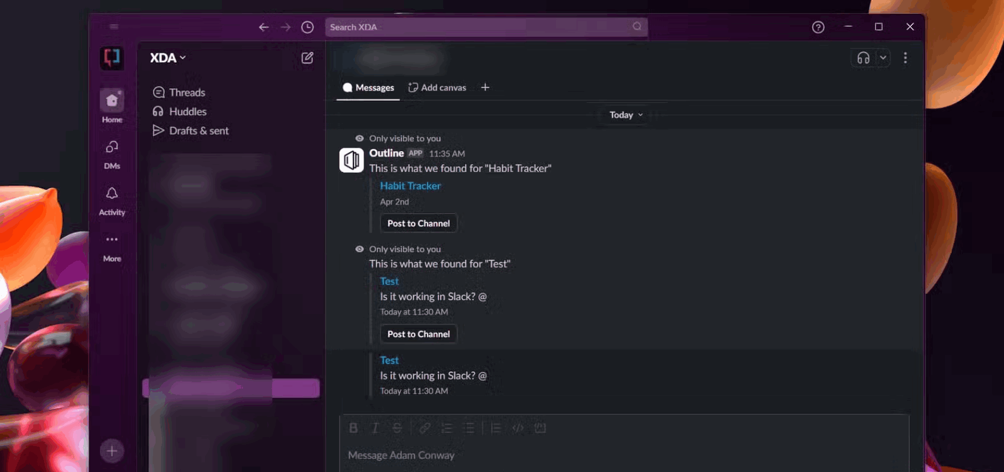This screenshot has width=1004, height=472.
Task: Switch to the Messages tab
Action: 368,88
